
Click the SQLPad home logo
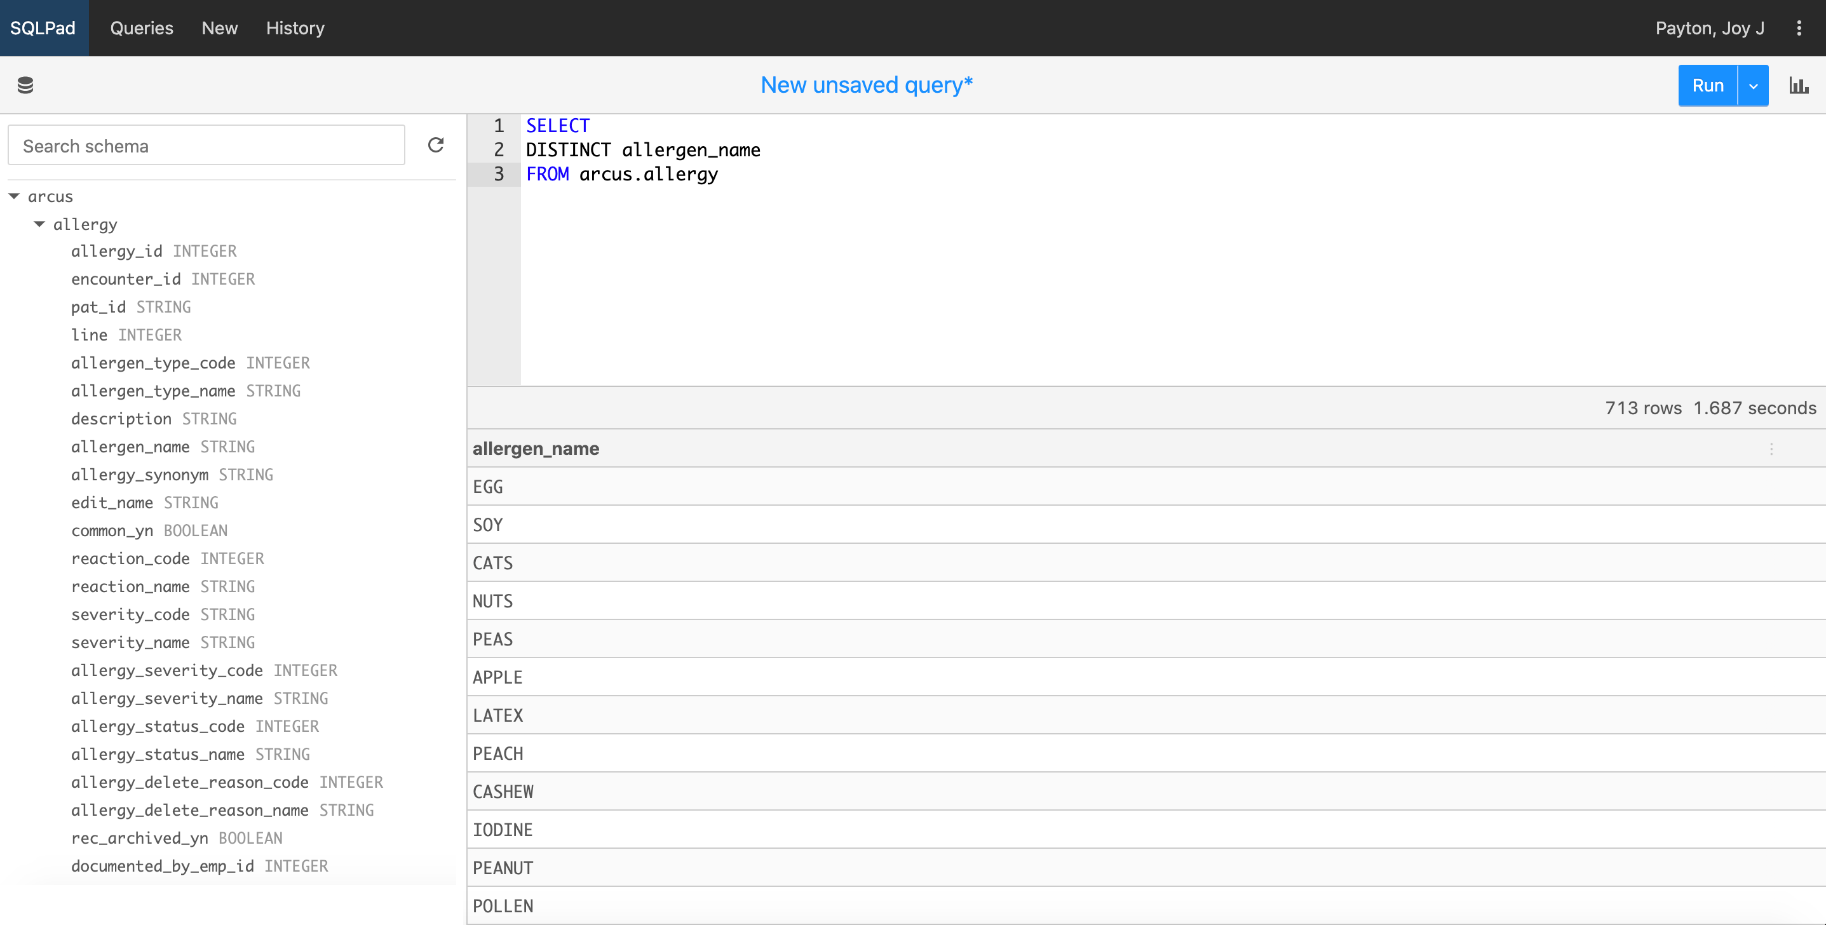(x=44, y=28)
